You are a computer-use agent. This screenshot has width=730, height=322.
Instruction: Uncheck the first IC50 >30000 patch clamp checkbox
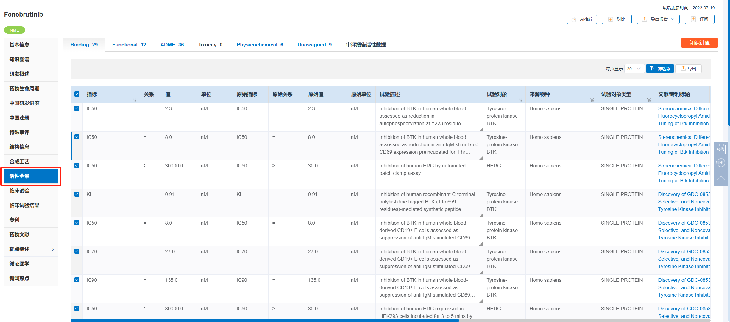pos(77,166)
